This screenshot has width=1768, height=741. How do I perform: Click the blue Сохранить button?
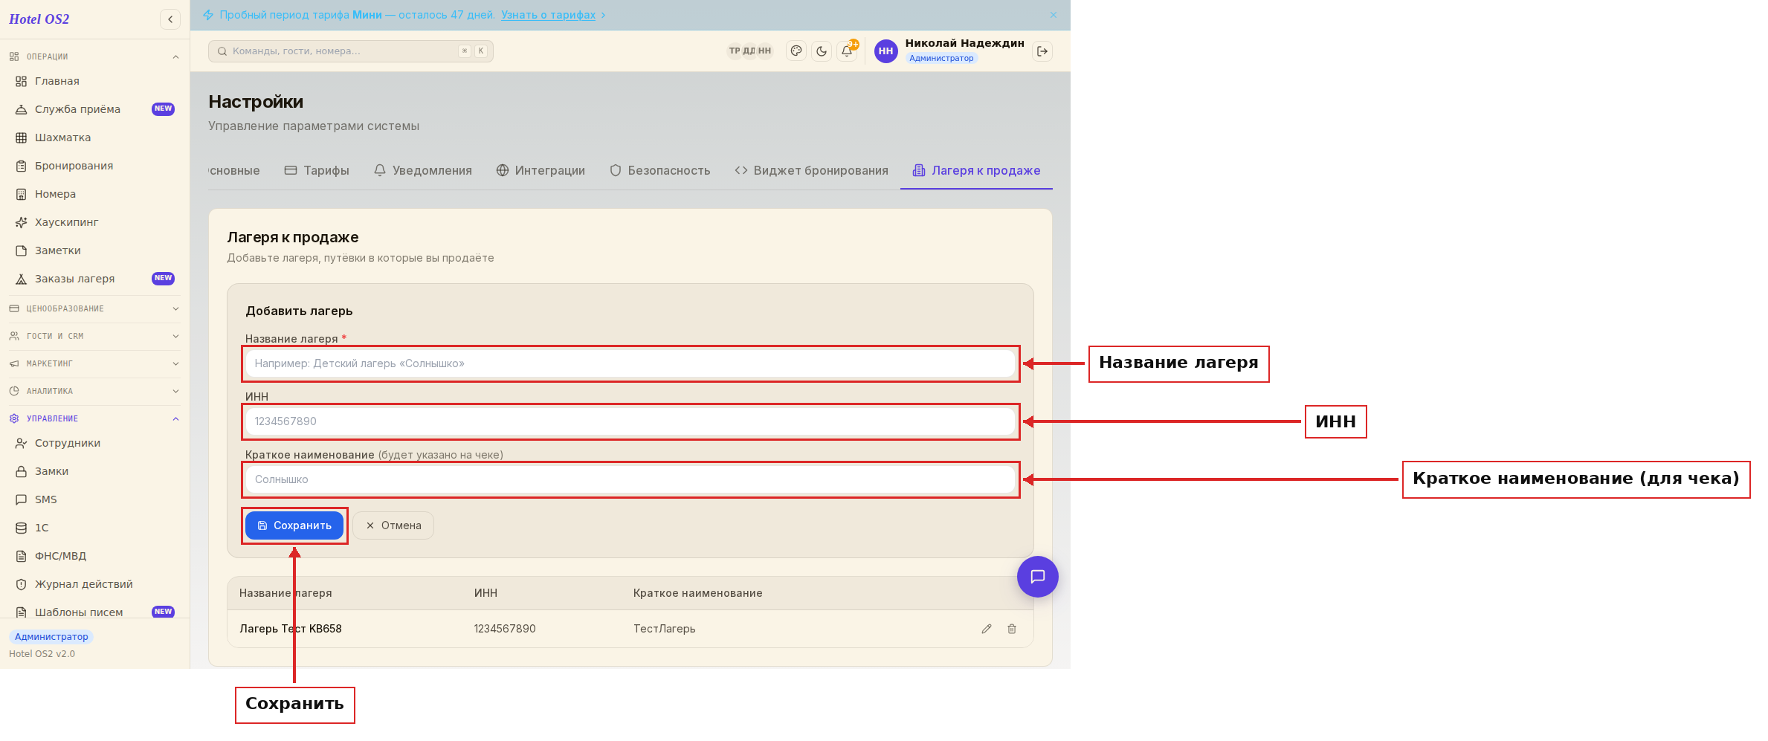coord(294,525)
